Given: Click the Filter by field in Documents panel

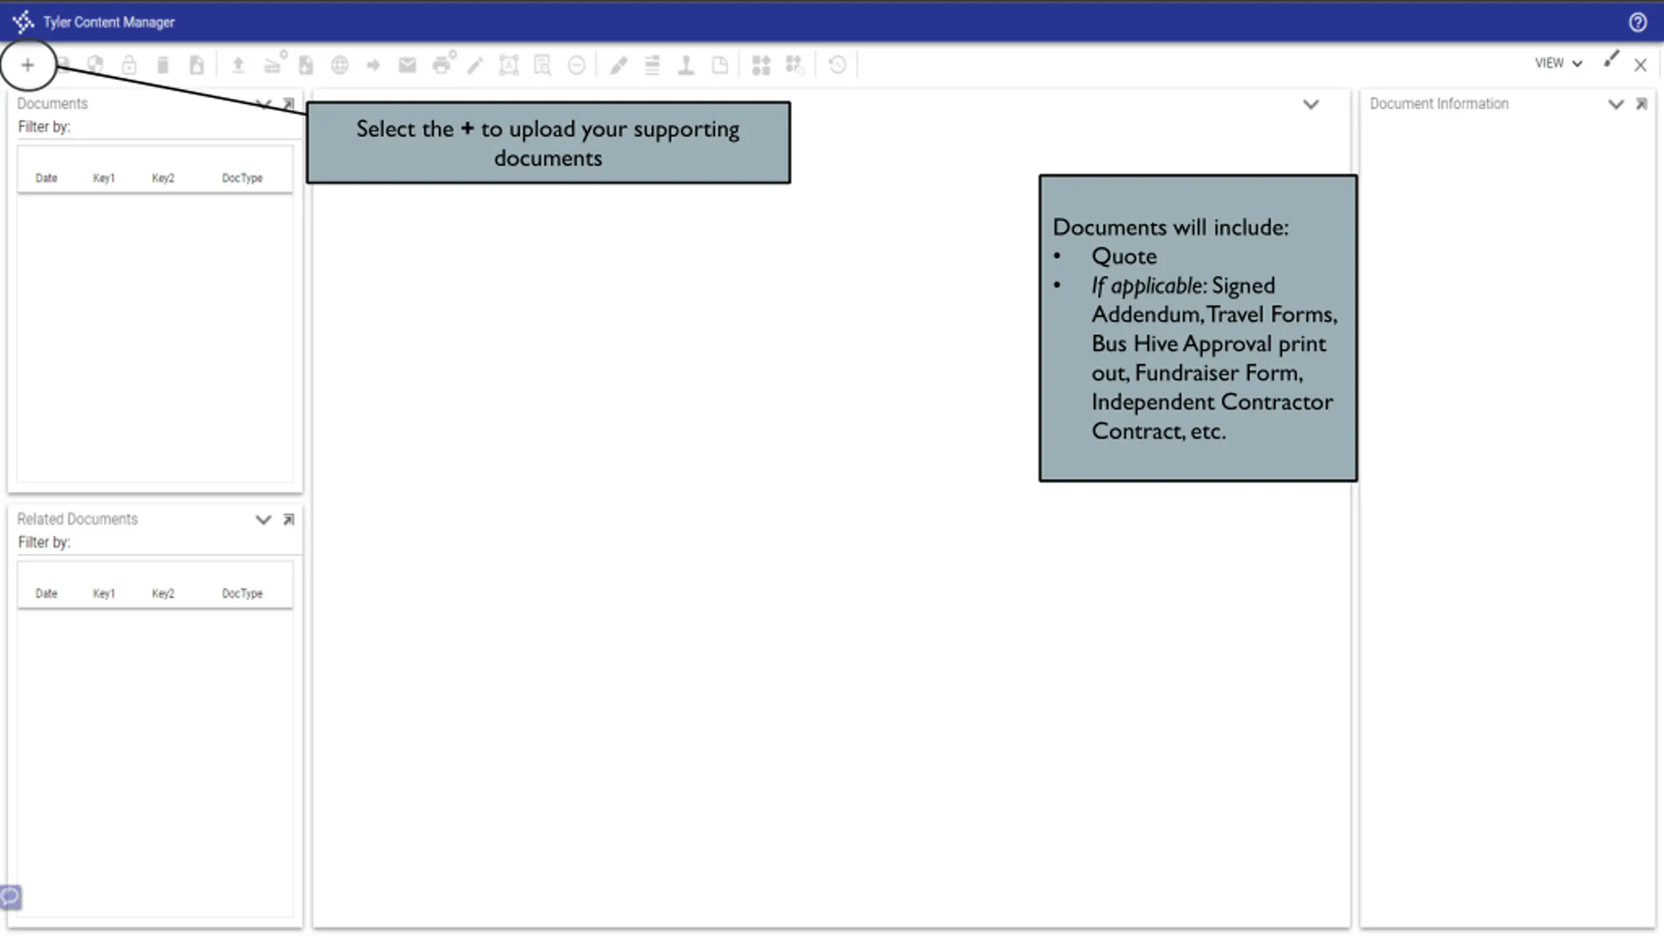Looking at the screenshot, I should [x=159, y=127].
